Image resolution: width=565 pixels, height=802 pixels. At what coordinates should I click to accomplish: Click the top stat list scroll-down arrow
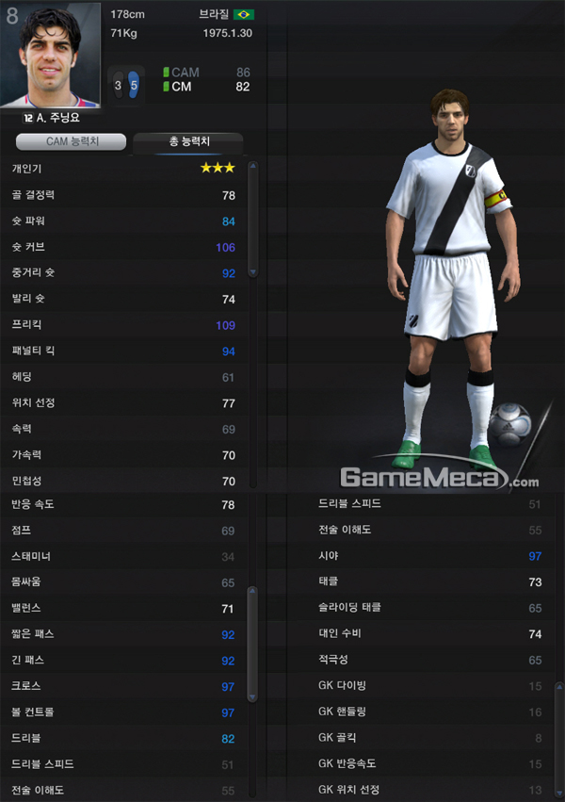point(252,272)
